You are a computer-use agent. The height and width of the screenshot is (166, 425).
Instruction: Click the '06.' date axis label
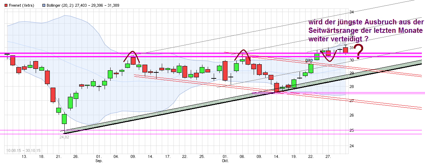click(x=242, y=157)
